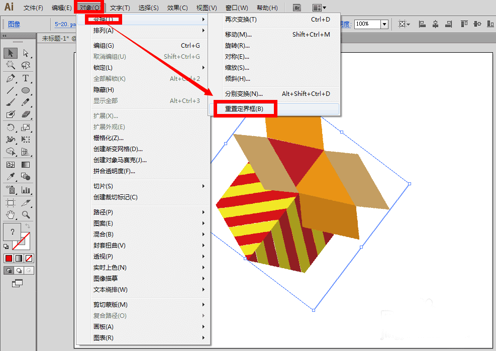Image resolution: width=496 pixels, height=351 pixels.
Task: Select the Hand tool
Action: click(11, 215)
